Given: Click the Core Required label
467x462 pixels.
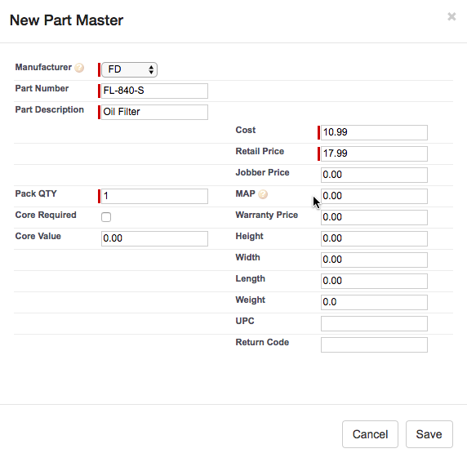Looking at the screenshot, I should click(46, 215).
